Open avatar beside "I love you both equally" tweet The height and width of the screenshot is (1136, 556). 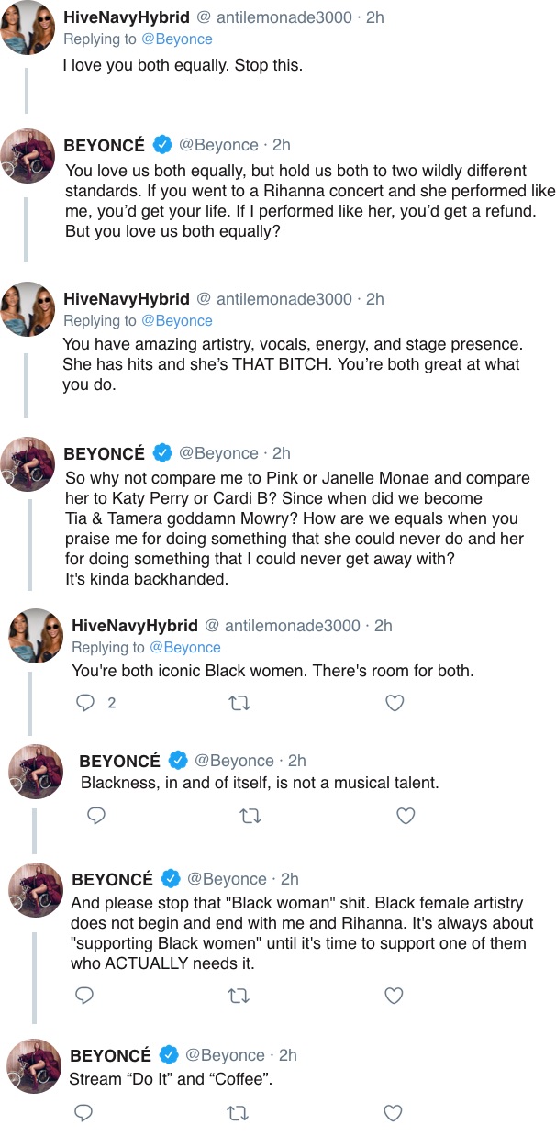click(x=28, y=27)
